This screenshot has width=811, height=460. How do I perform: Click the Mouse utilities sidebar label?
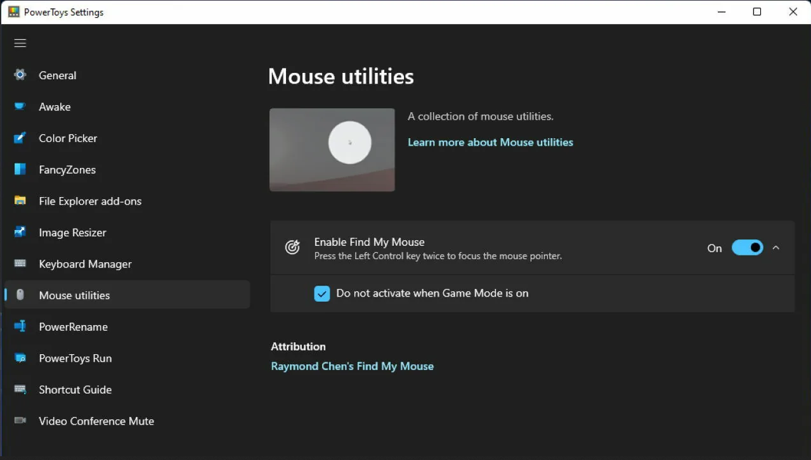74,295
